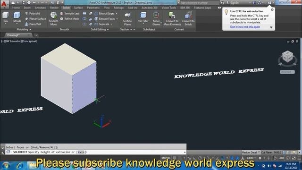The width and height of the screenshot is (302, 170).
Task: Click the workspace switching gear icon
Action: pos(260,158)
